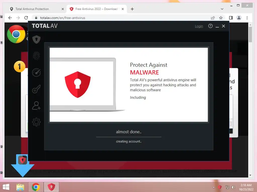Open the speedometer tune-up section in sidebar

[x=36, y=72]
